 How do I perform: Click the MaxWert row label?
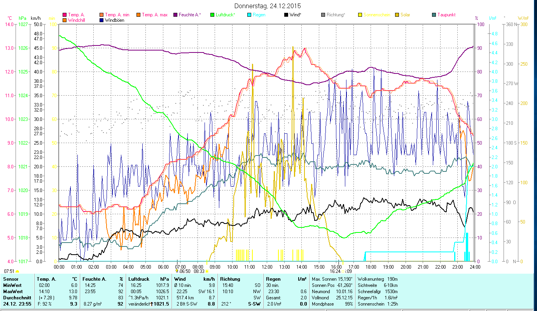14,292
